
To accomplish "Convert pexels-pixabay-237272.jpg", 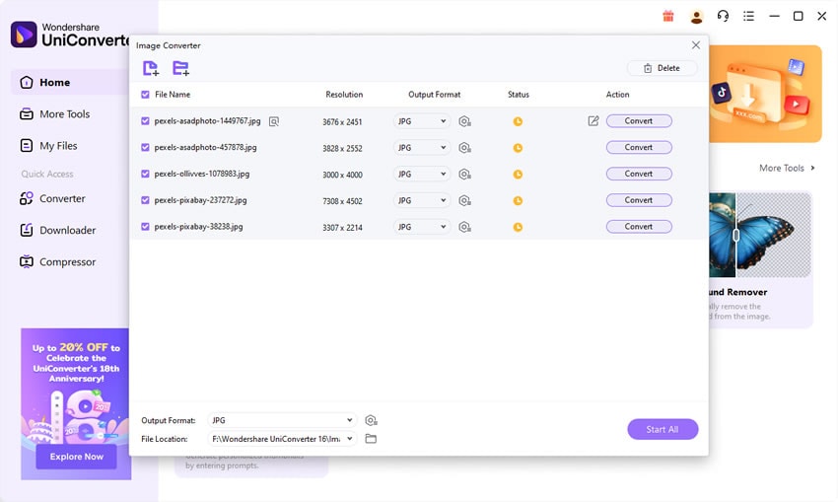I will point(639,200).
